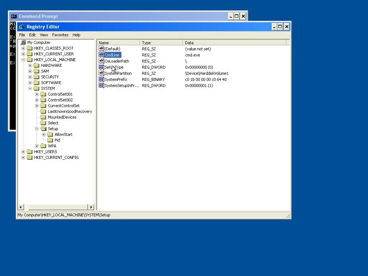Sort values by the Data column header
Image resolution: width=368 pixels, height=276 pixels.
tap(234, 43)
